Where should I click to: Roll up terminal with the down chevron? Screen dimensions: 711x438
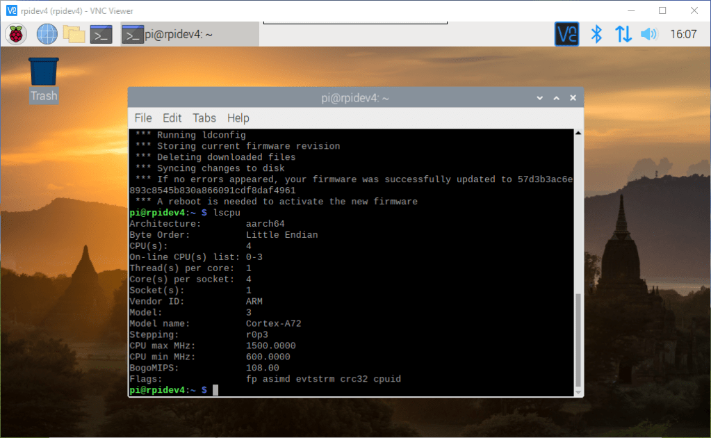[539, 98]
